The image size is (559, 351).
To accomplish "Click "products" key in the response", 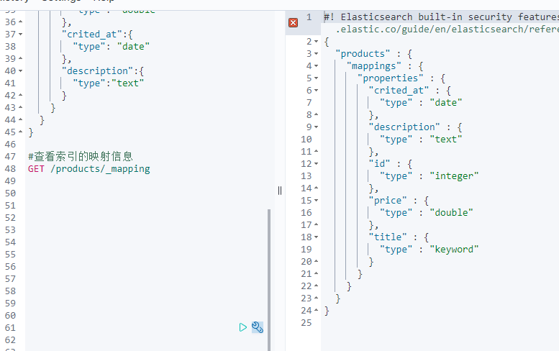I will click(x=363, y=54).
